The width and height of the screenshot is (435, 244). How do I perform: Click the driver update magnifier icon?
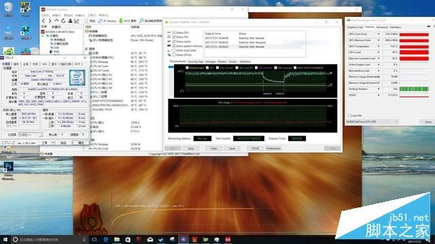click(141, 21)
